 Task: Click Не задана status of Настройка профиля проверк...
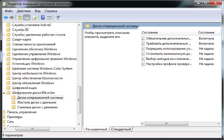206,64
